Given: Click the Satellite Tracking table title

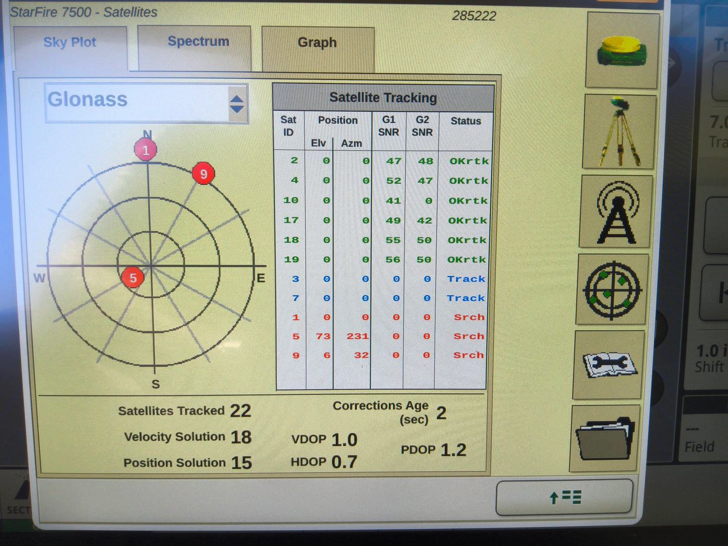Looking at the screenshot, I should (383, 98).
